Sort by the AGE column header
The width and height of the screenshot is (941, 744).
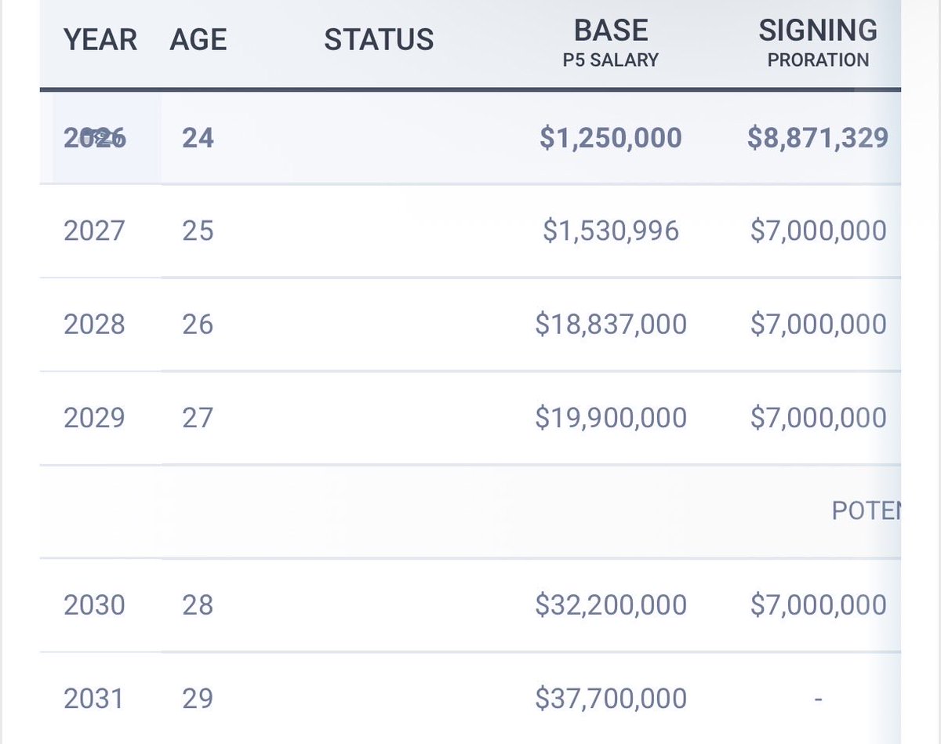tap(198, 39)
